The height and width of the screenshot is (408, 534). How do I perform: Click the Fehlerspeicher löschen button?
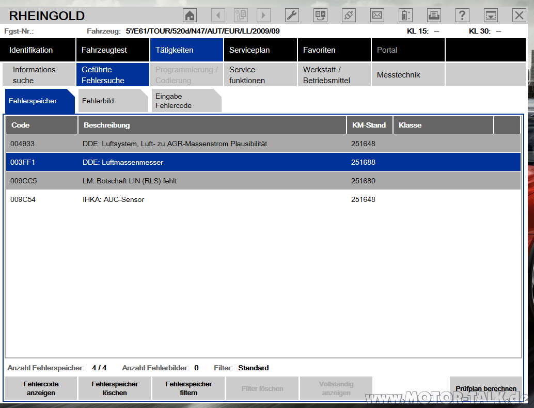click(115, 388)
